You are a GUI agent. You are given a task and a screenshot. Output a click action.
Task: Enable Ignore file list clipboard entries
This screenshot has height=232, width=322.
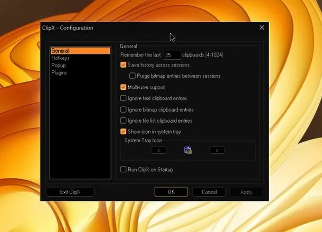pos(123,120)
